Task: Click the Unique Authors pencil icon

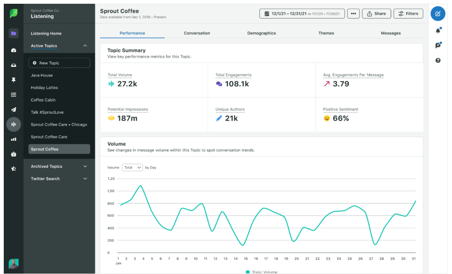Action: (219, 118)
